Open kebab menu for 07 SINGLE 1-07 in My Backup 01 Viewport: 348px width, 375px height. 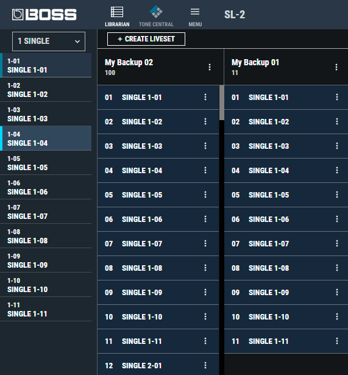(337, 243)
